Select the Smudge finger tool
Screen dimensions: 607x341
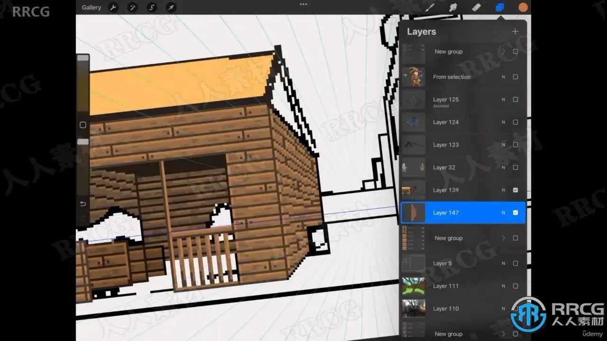pyautogui.click(x=453, y=7)
